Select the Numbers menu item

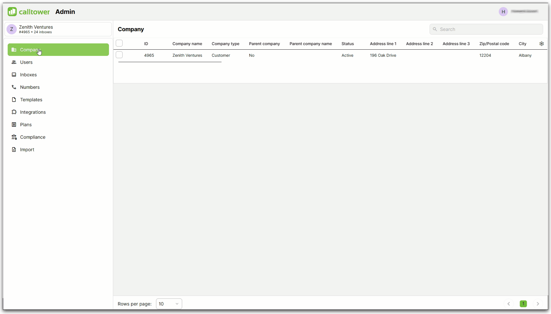pos(30,87)
